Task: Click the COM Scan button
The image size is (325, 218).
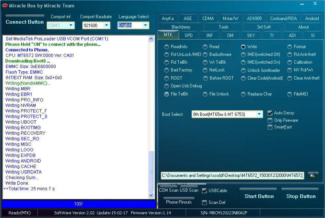Action: [169, 190]
